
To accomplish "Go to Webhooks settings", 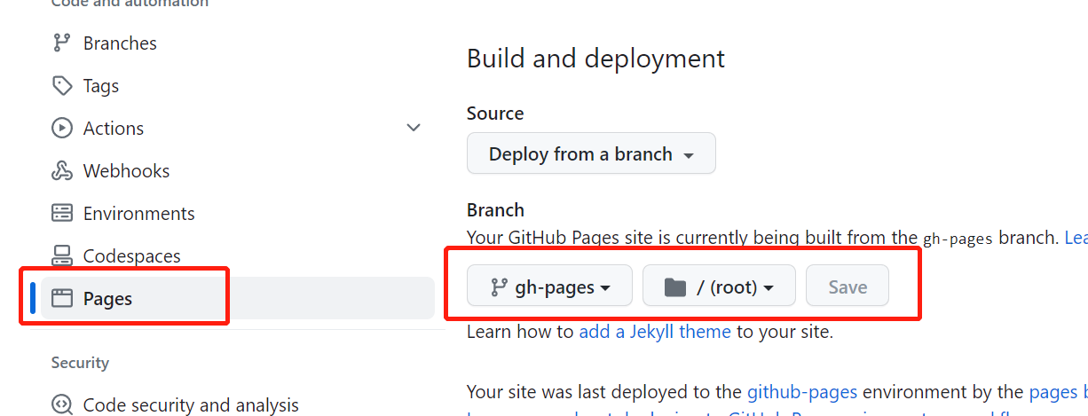I will [126, 171].
